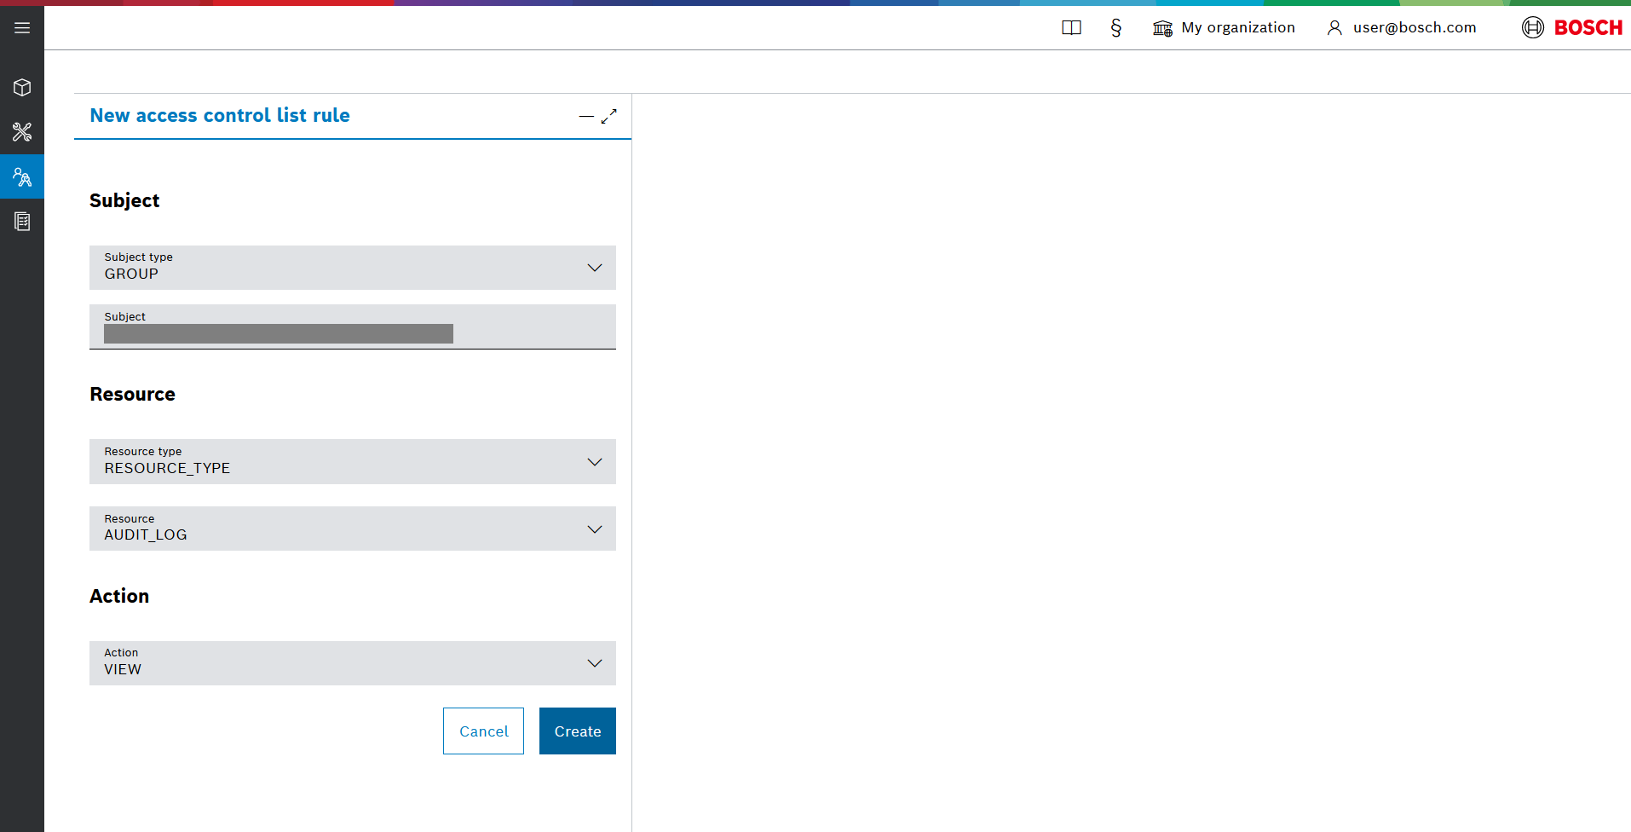This screenshot has width=1631, height=832.
Task: Expand the panel to full screen
Action: (608, 117)
